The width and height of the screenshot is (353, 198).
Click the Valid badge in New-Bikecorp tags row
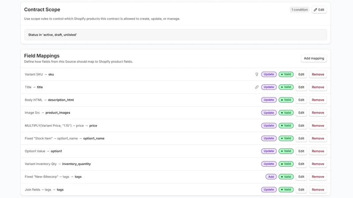(286, 177)
